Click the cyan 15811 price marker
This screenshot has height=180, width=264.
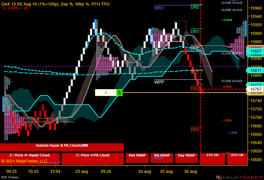pyautogui.click(x=255, y=71)
